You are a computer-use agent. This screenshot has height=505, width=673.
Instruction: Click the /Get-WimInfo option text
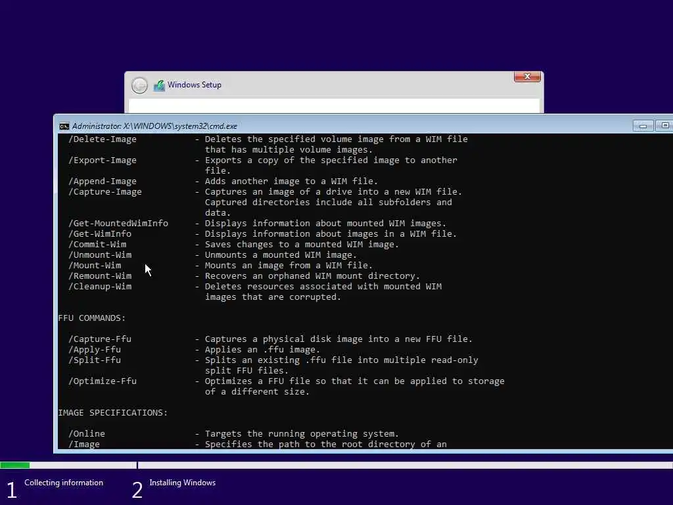click(100, 234)
